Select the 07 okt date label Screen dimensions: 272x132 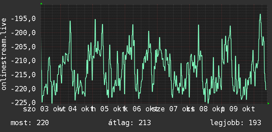pyautogui.click(x=180, y=109)
